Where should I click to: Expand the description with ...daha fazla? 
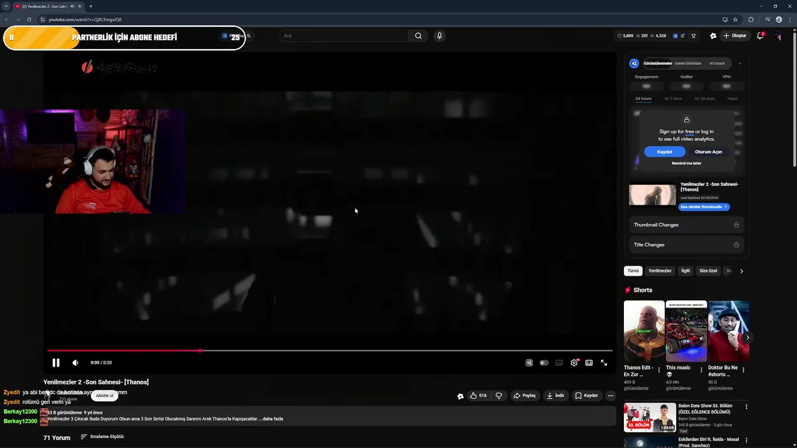[271, 419]
